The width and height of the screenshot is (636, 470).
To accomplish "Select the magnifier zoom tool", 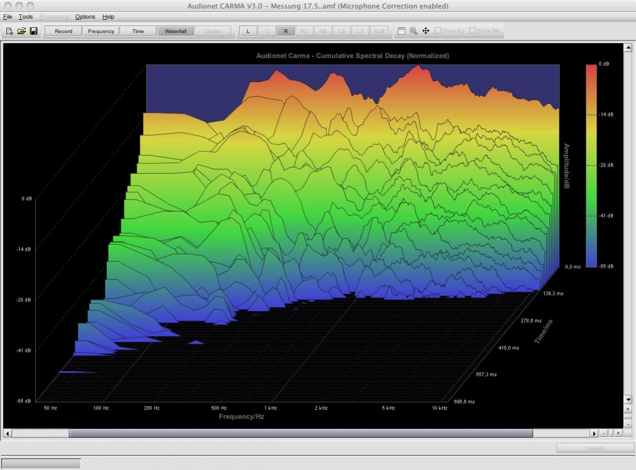I will [414, 31].
